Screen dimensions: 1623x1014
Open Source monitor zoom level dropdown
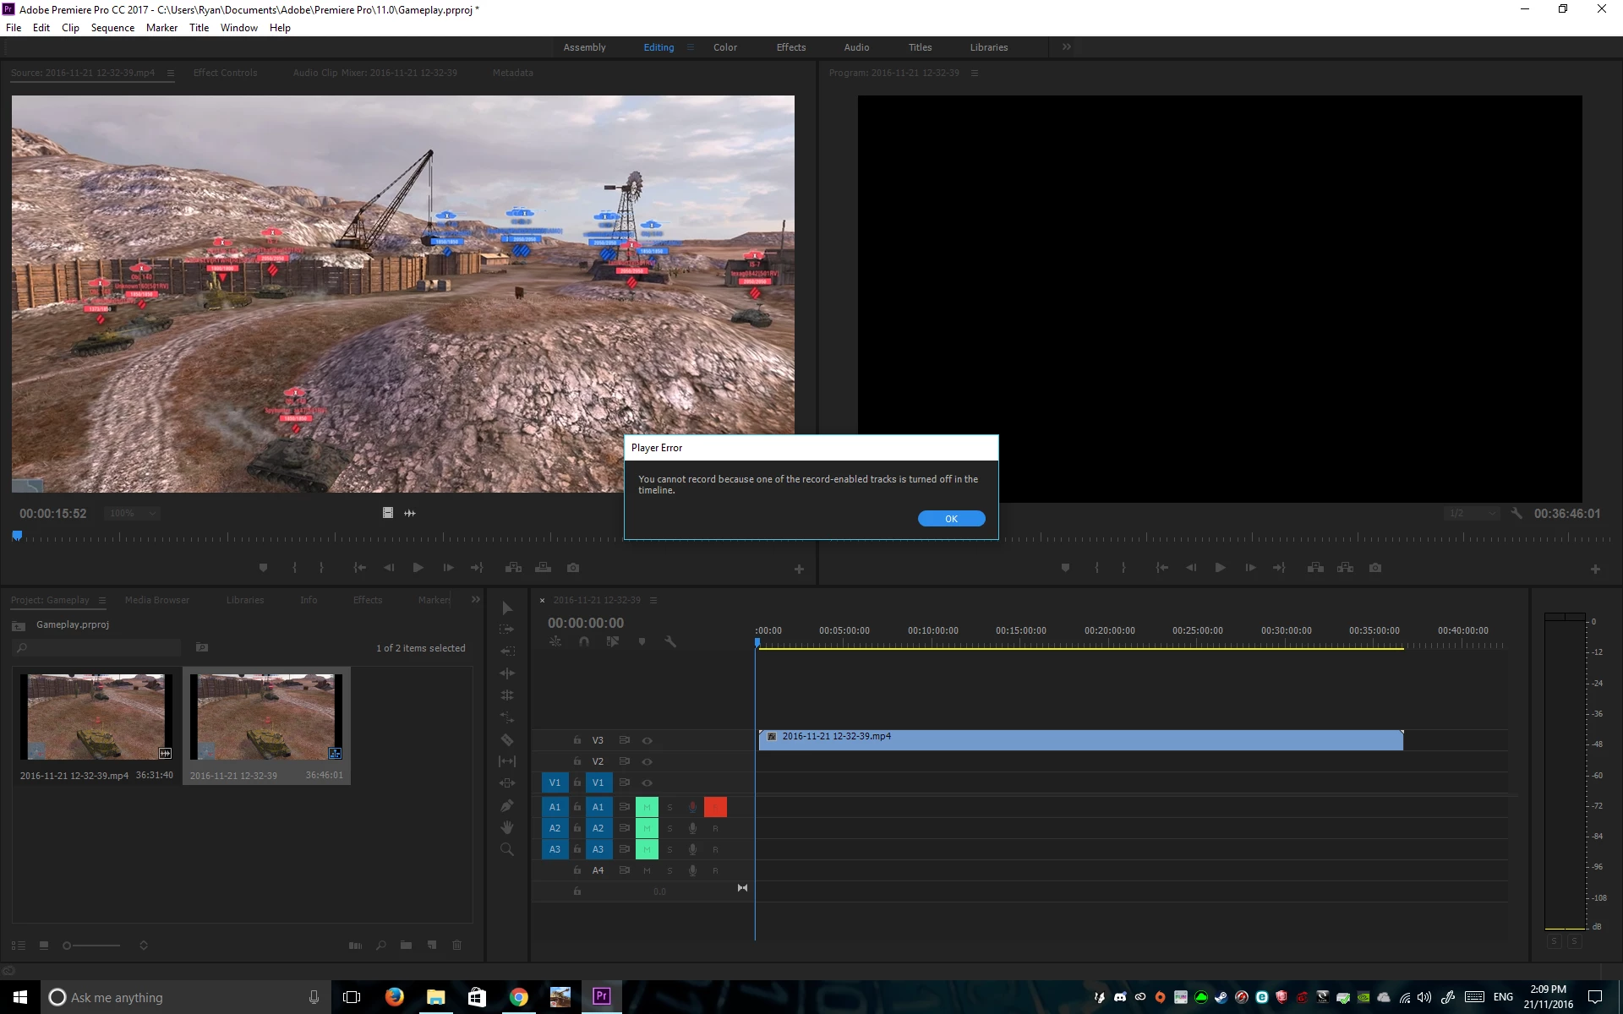coord(132,513)
